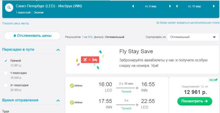Uncheck the Прямой direct flights checkbox
Viewport: 220px width, 113px height.
pyautogui.click(x=6, y=61)
